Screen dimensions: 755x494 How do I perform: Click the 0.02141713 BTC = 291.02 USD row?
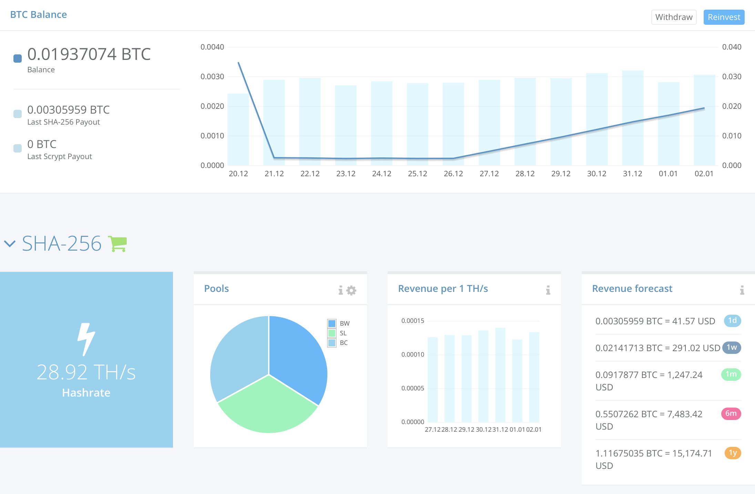click(x=668, y=348)
